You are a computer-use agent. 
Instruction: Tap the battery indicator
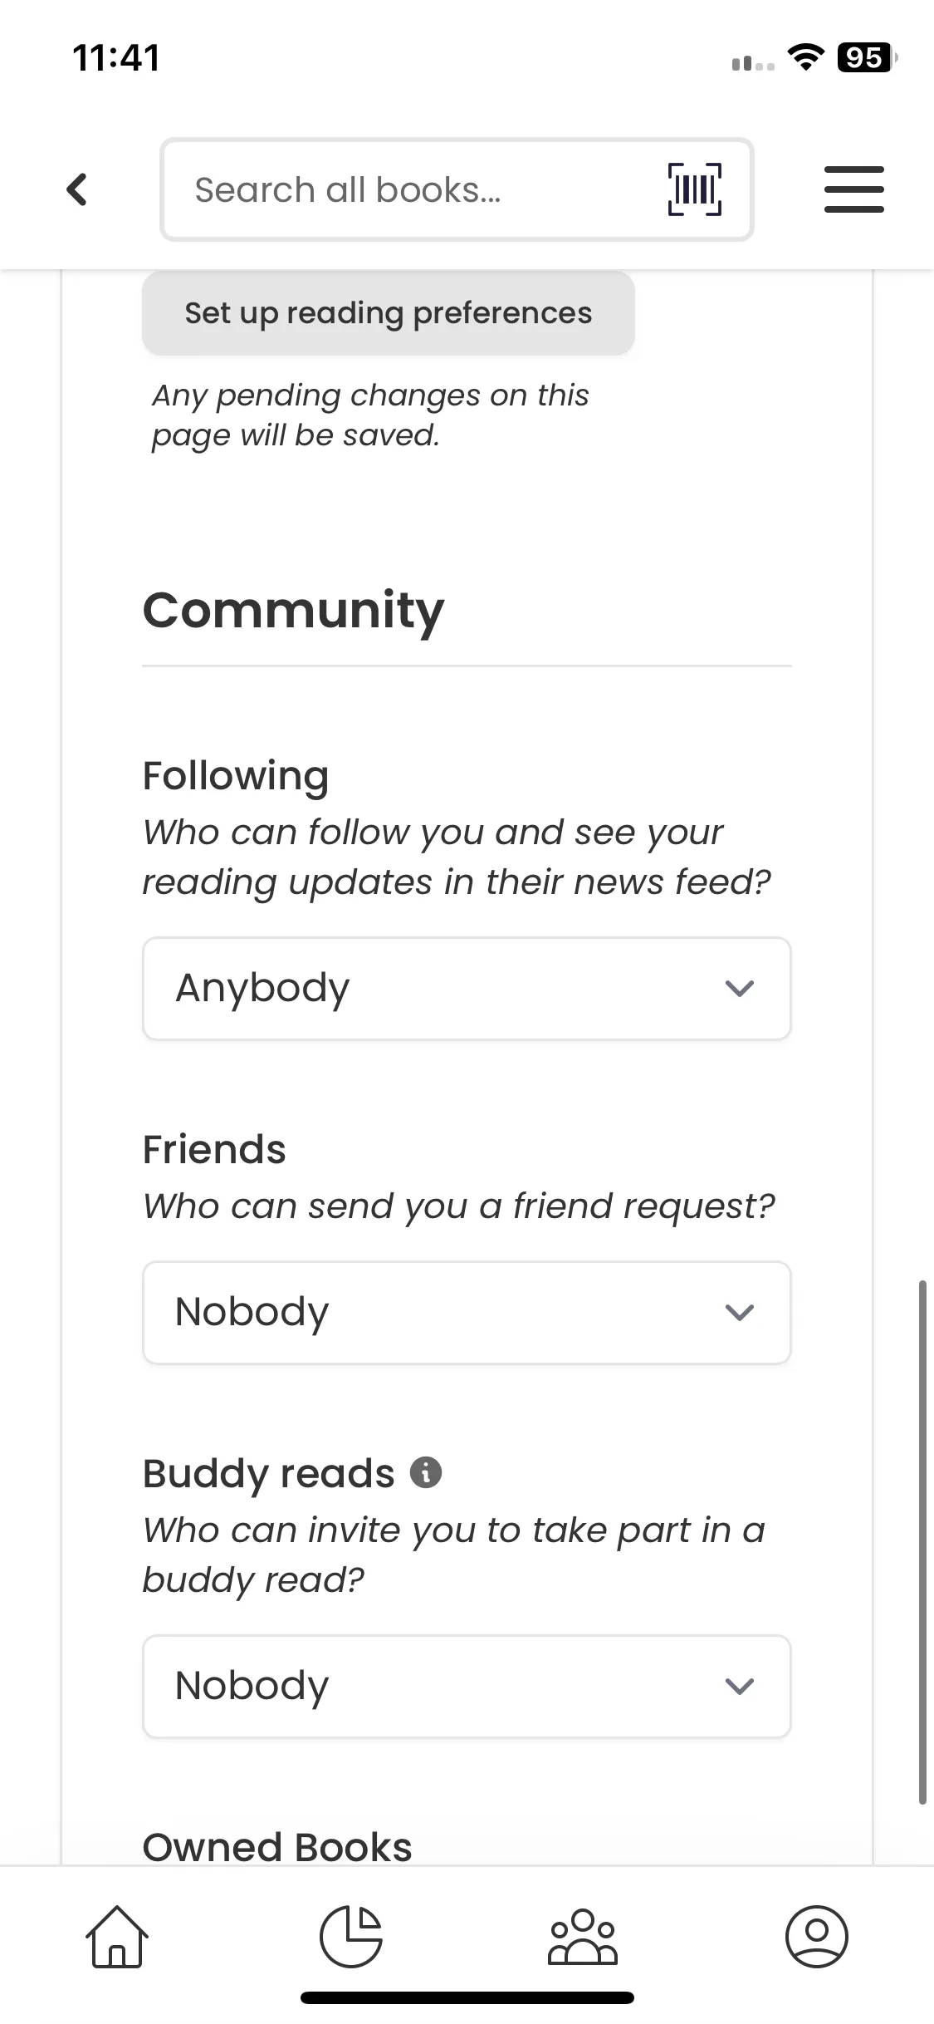coord(866,57)
